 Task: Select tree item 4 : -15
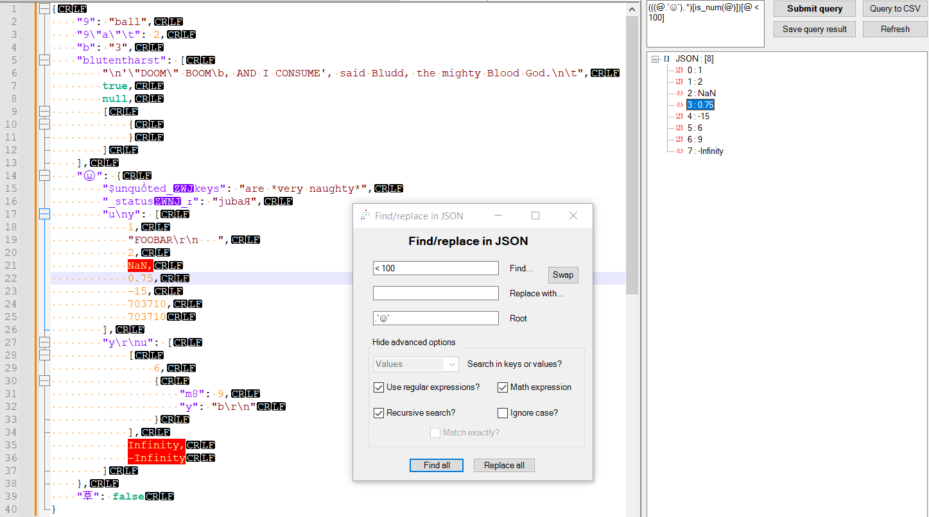point(698,116)
